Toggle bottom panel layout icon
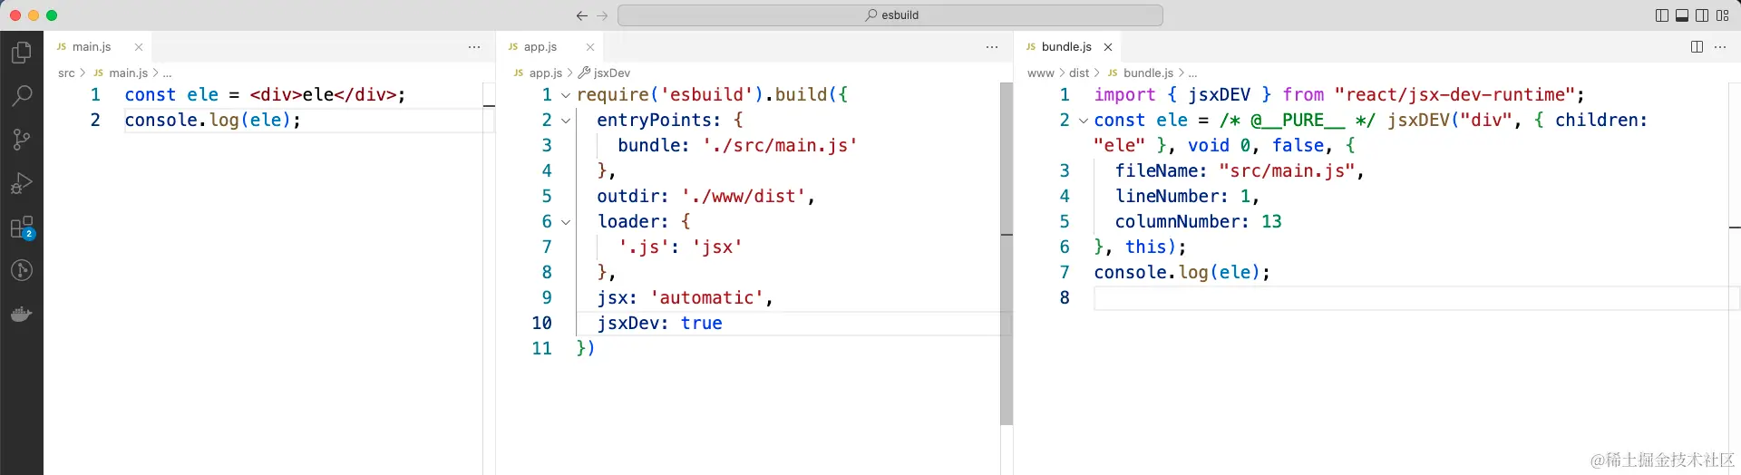This screenshot has height=475, width=1741. [1682, 15]
